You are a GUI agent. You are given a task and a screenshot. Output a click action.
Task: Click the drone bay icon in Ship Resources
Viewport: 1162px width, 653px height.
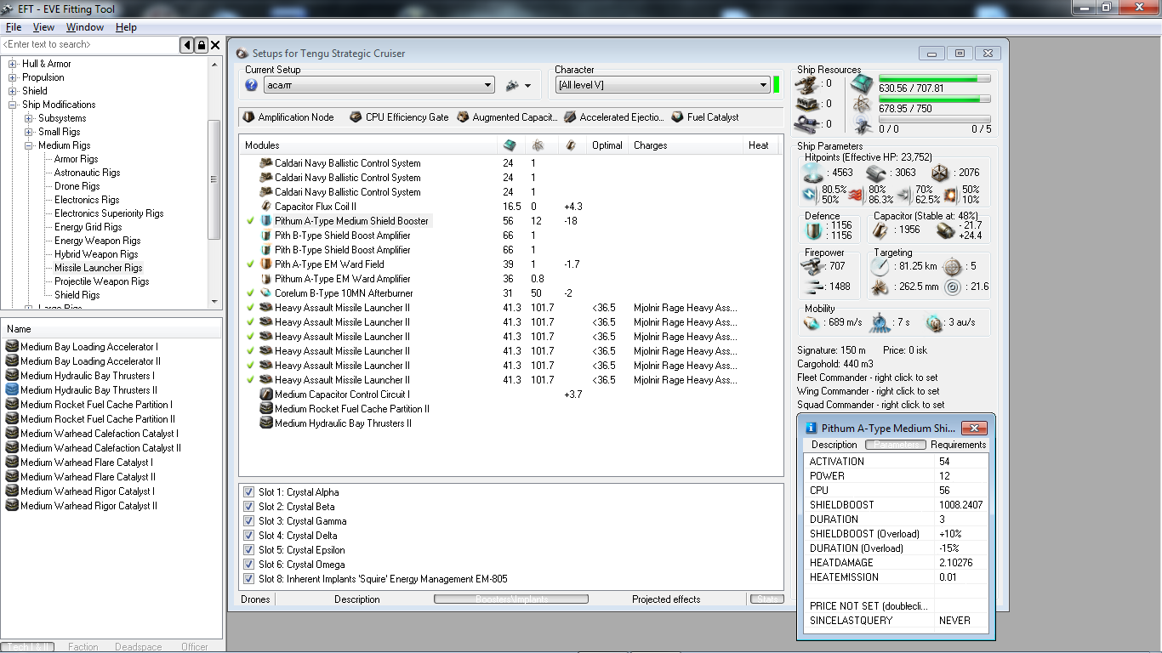click(862, 125)
